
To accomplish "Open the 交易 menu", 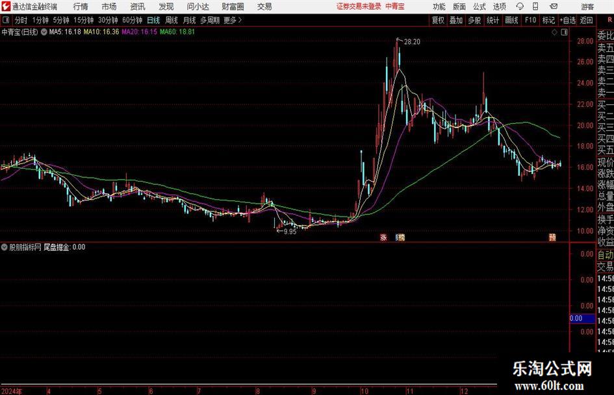I will click(264, 6).
